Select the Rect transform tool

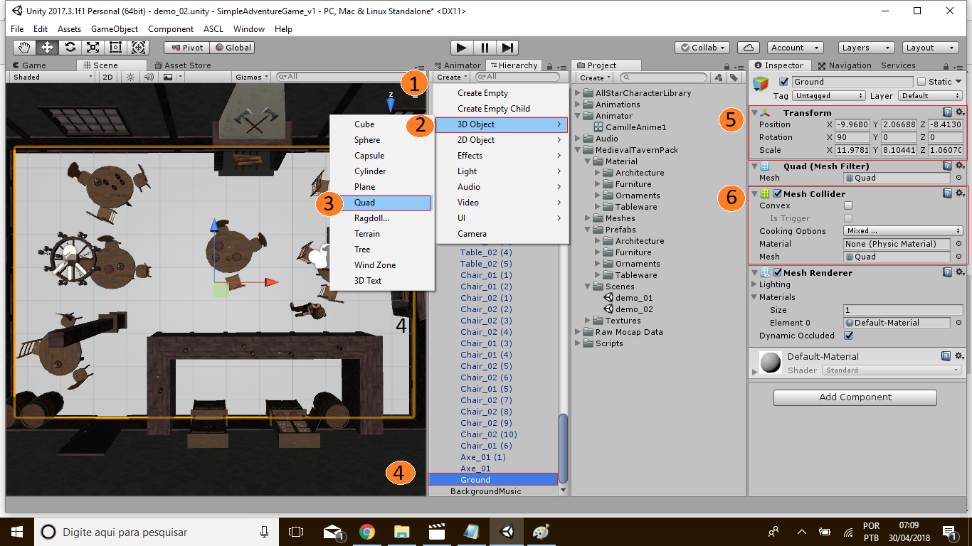[x=115, y=47]
